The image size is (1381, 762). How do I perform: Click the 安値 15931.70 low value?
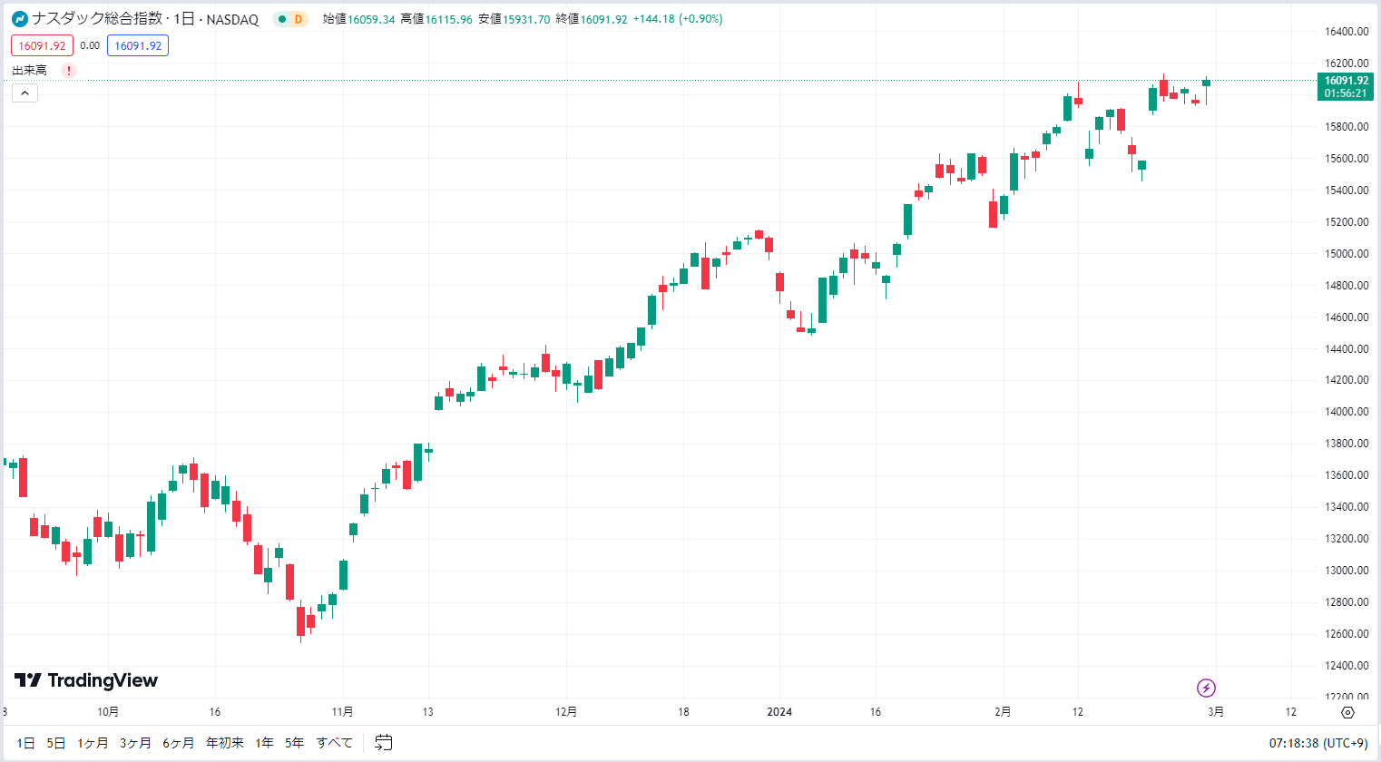pyautogui.click(x=514, y=19)
